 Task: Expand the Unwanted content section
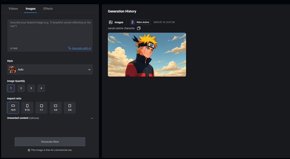50,118
